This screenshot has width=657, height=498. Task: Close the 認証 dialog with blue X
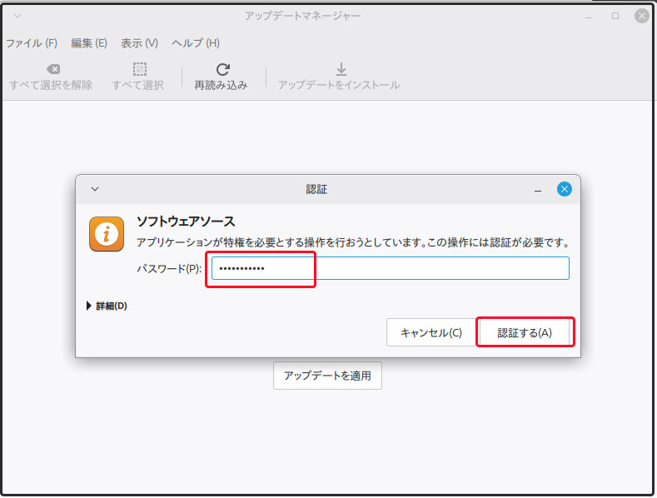click(x=564, y=189)
